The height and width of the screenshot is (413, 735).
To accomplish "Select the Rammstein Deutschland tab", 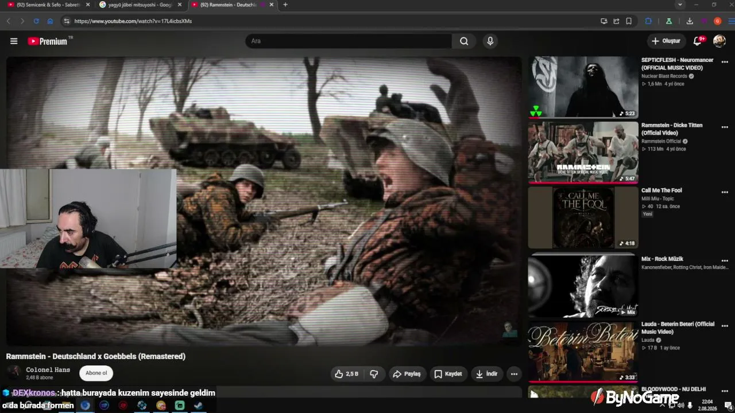I will (233, 5).
